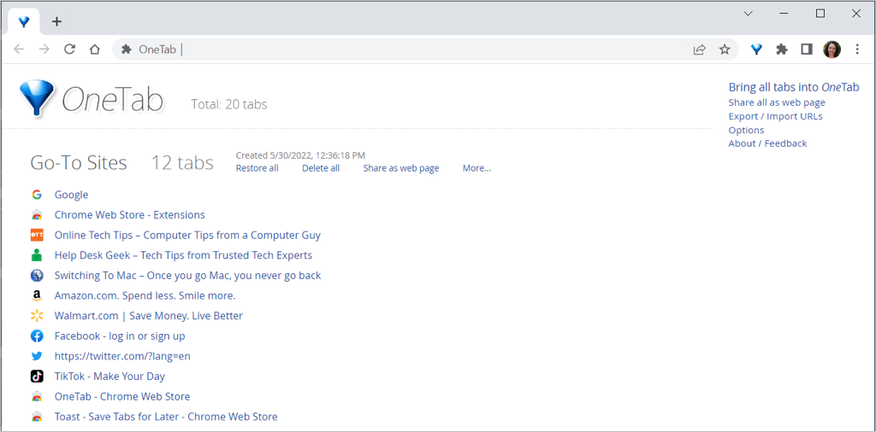Image resolution: width=876 pixels, height=432 pixels.
Task: Open the user profile avatar
Action: point(832,50)
